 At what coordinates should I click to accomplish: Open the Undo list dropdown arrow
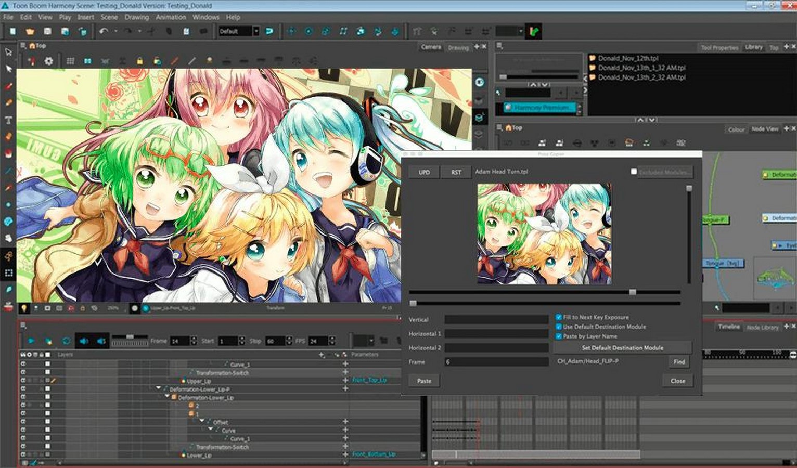tap(115, 31)
